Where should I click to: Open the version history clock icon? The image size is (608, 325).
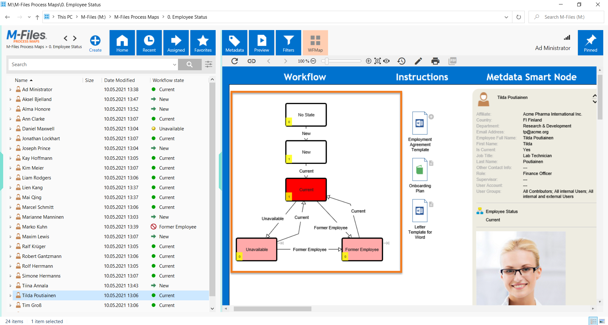401,61
